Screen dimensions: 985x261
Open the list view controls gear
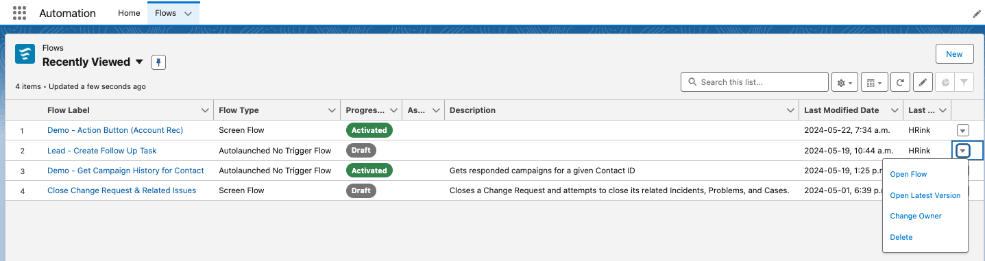click(x=844, y=82)
